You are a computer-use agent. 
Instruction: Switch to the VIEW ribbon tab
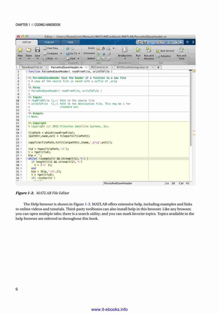point(70,42)
